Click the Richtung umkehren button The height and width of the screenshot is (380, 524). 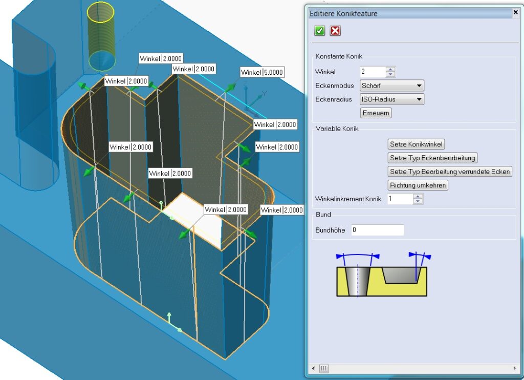tap(418, 185)
